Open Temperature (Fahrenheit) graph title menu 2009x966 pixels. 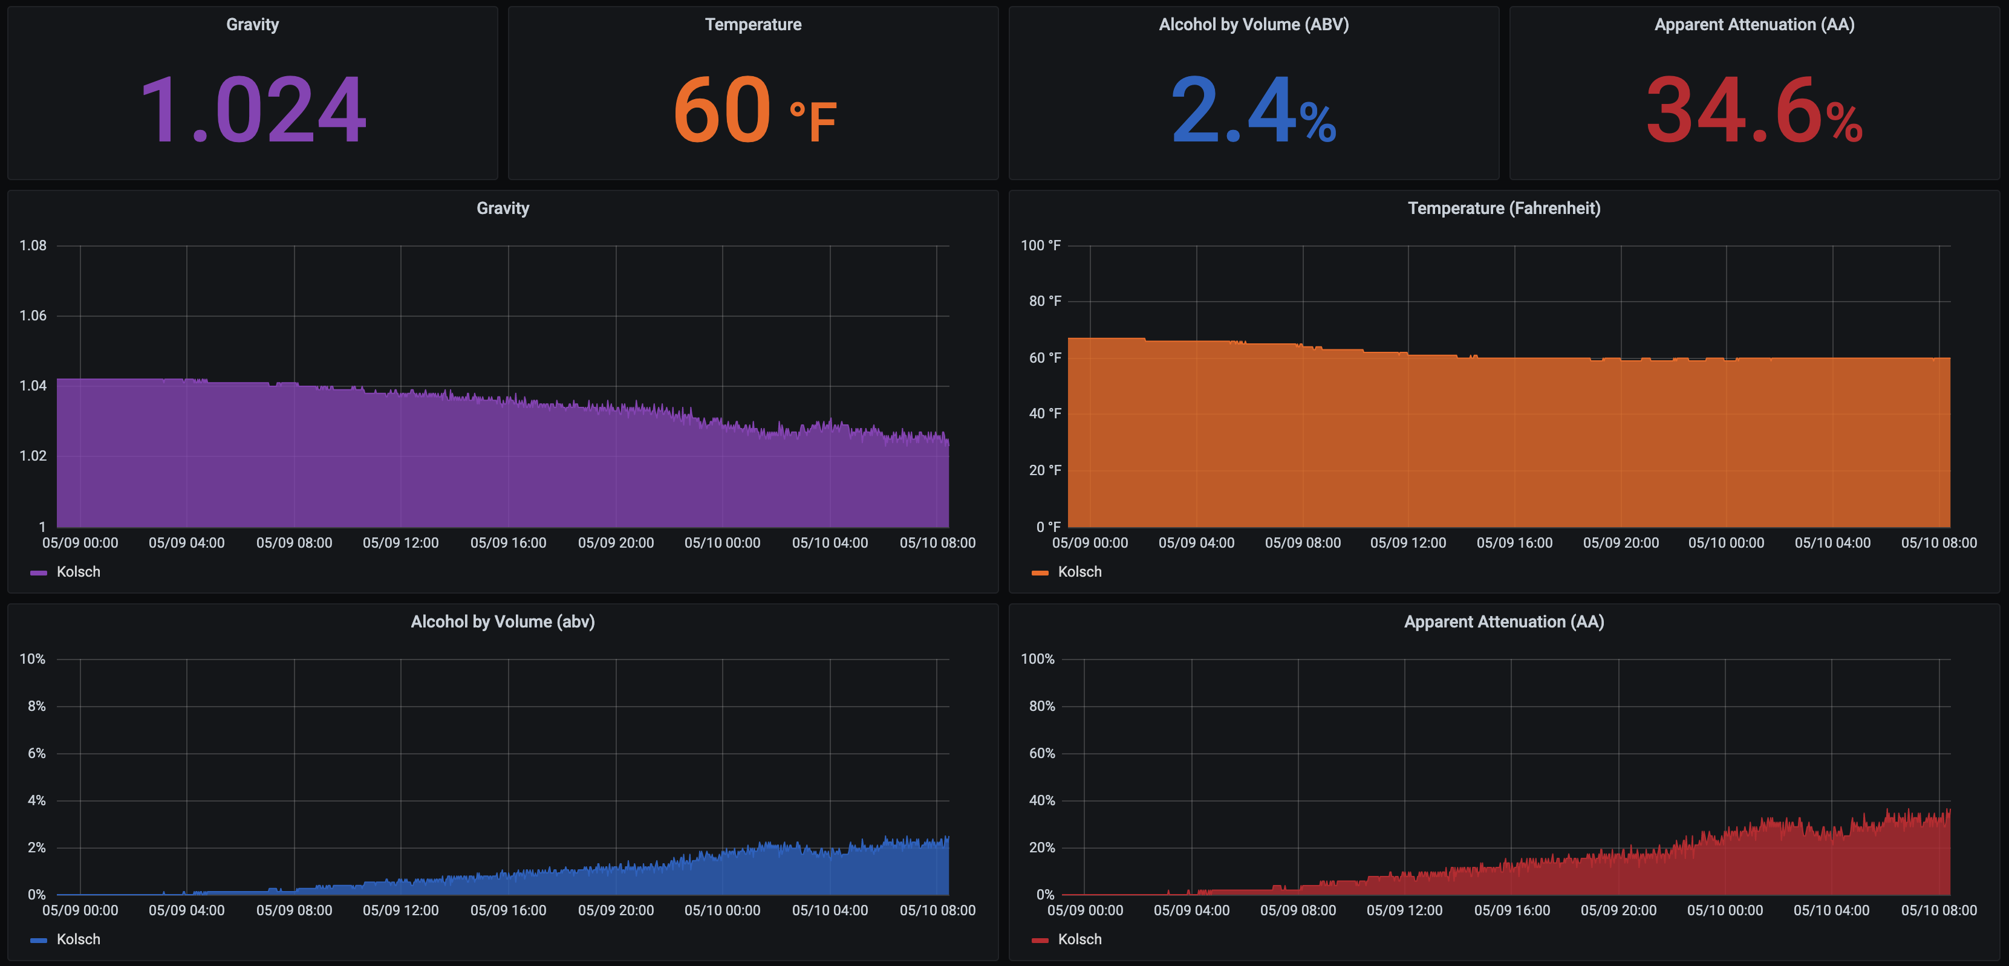click(x=1503, y=208)
